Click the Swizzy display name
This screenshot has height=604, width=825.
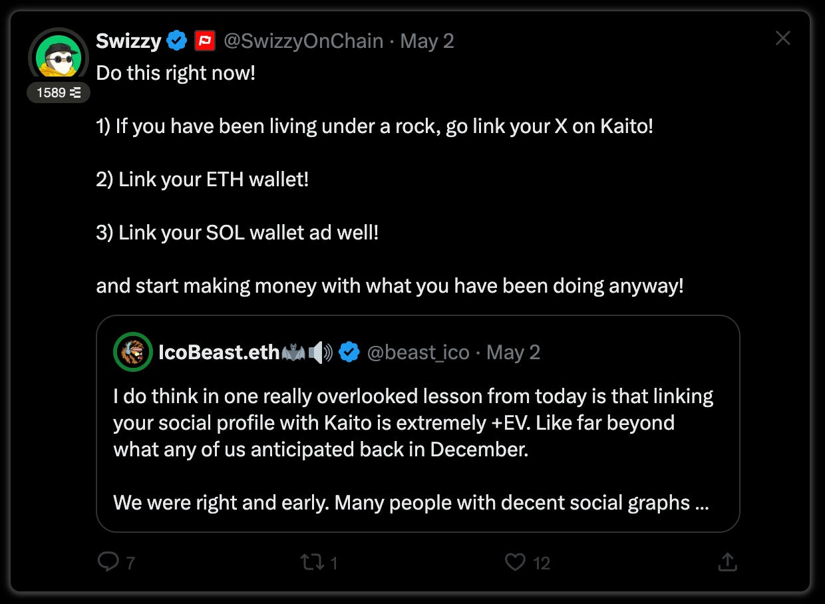click(x=128, y=41)
